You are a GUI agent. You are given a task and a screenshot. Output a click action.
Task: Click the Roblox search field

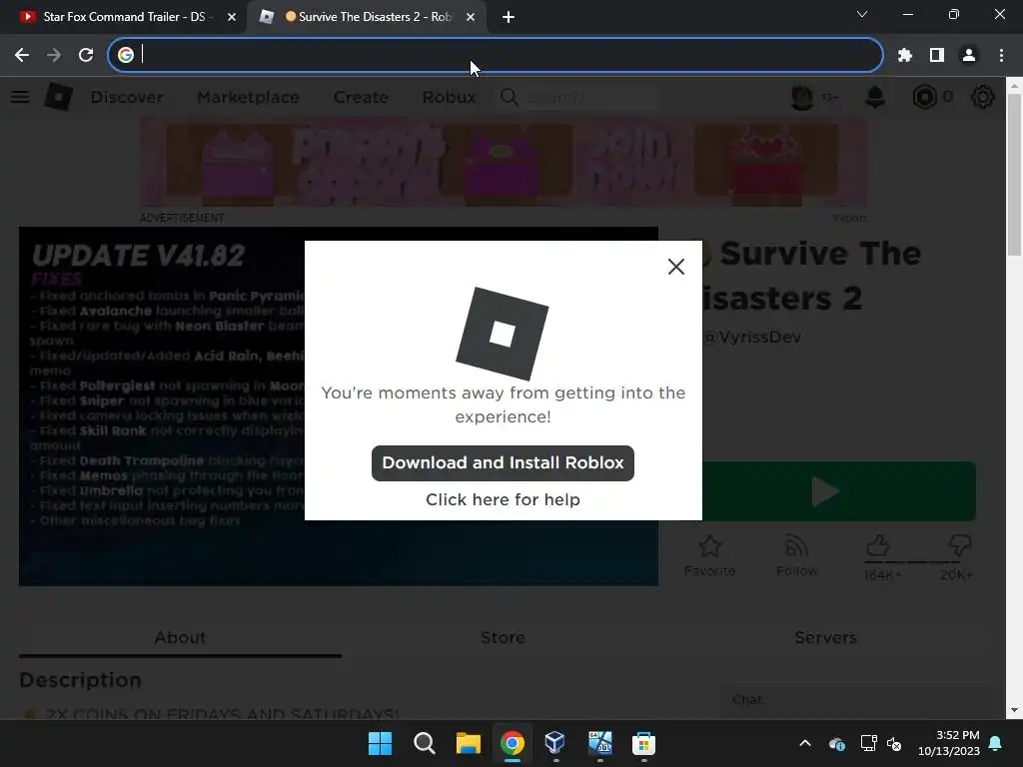[579, 97]
